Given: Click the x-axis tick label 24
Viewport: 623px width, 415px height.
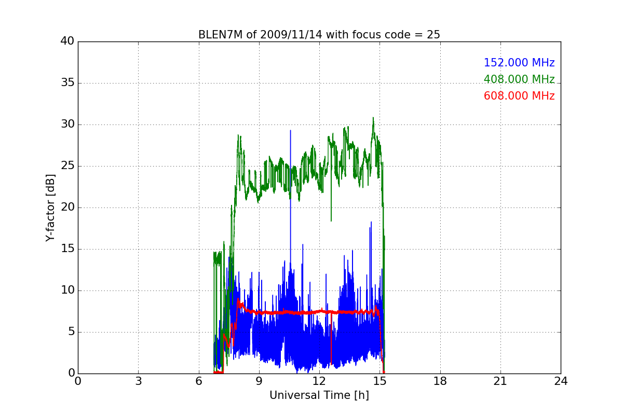Looking at the screenshot, I should (561, 381).
